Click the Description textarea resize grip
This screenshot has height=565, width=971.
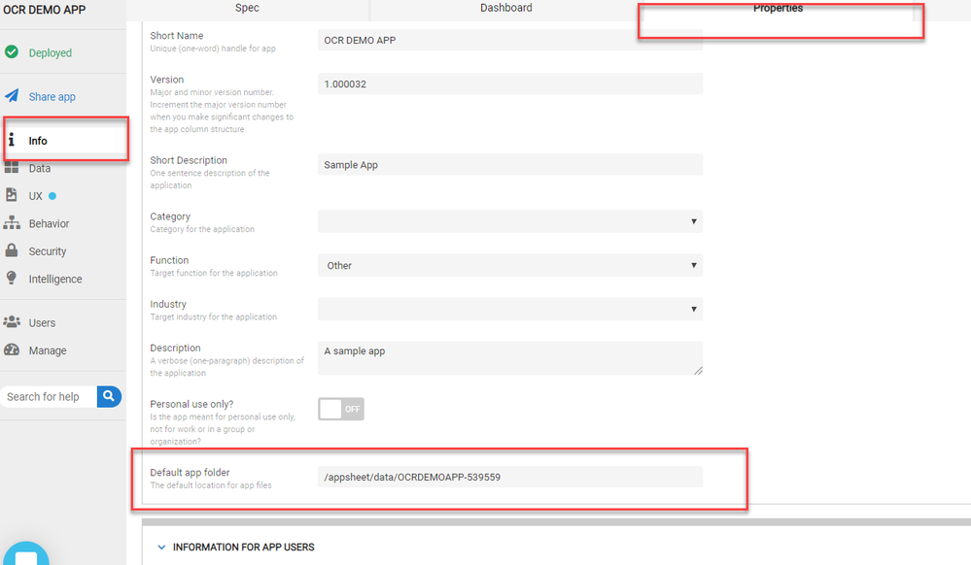[698, 370]
